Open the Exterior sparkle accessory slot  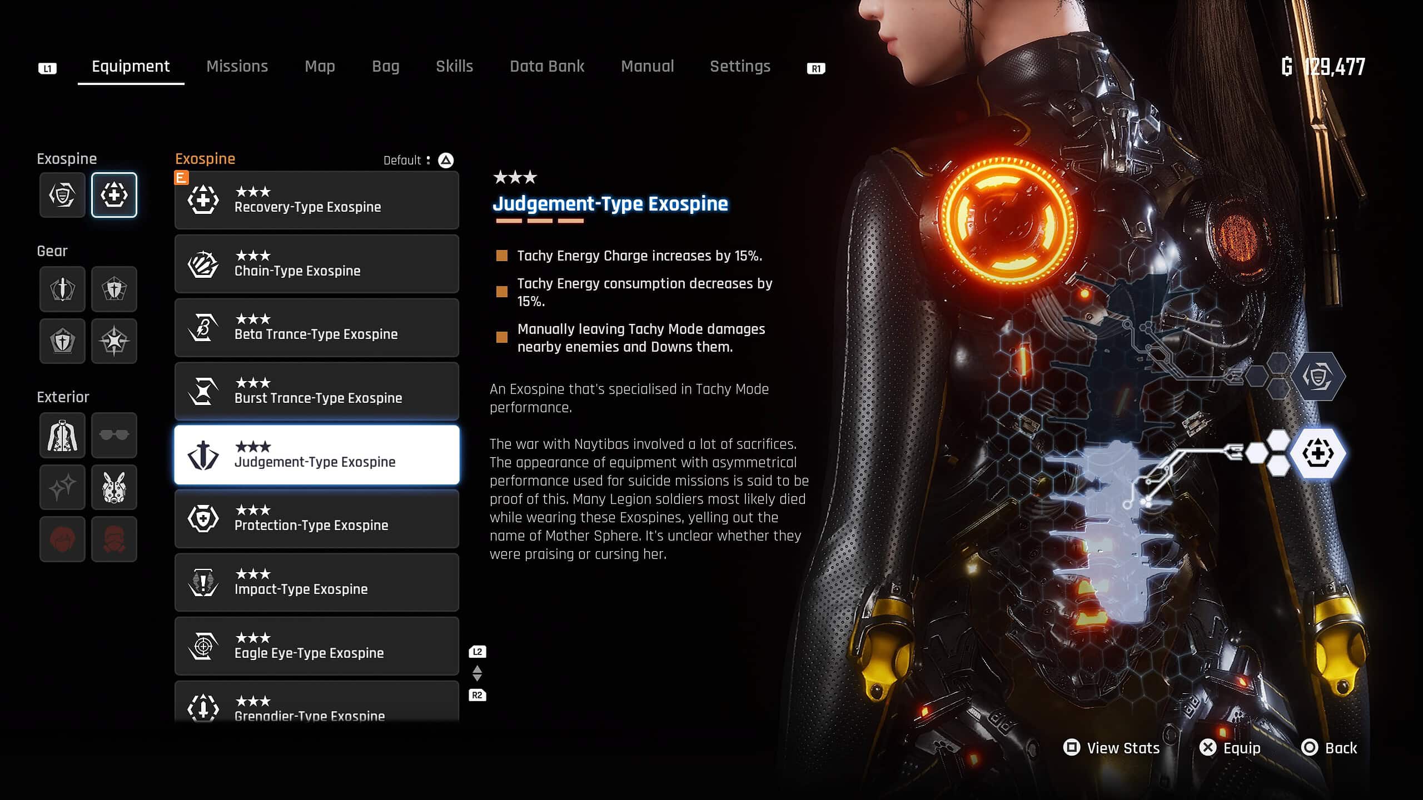(62, 487)
